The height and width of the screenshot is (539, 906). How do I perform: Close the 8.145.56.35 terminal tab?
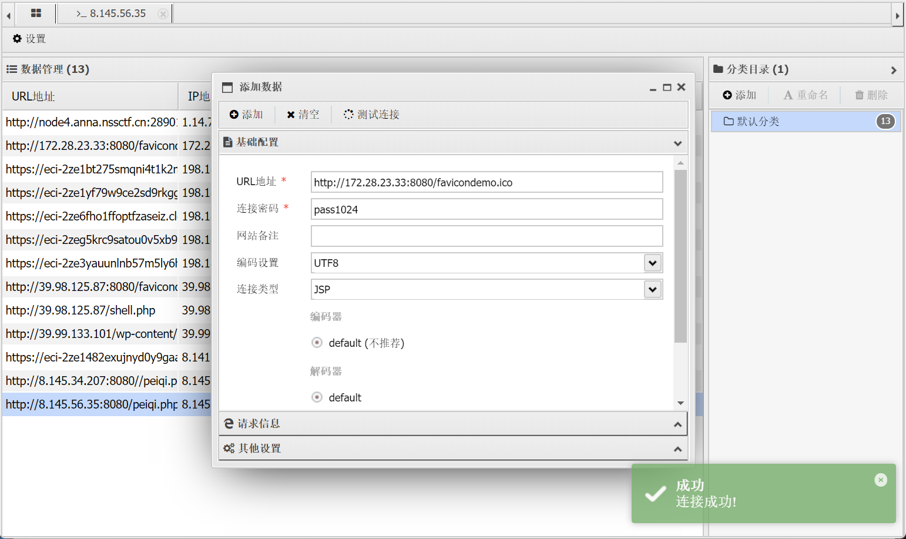pyautogui.click(x=163, y=14)
